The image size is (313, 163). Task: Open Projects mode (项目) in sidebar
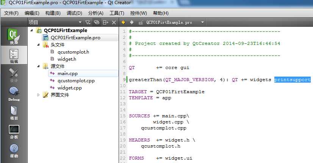click(14, 113)
